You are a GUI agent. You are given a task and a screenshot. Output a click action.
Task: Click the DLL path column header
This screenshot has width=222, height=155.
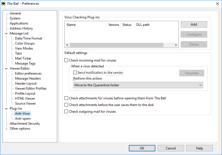point(156,25)
